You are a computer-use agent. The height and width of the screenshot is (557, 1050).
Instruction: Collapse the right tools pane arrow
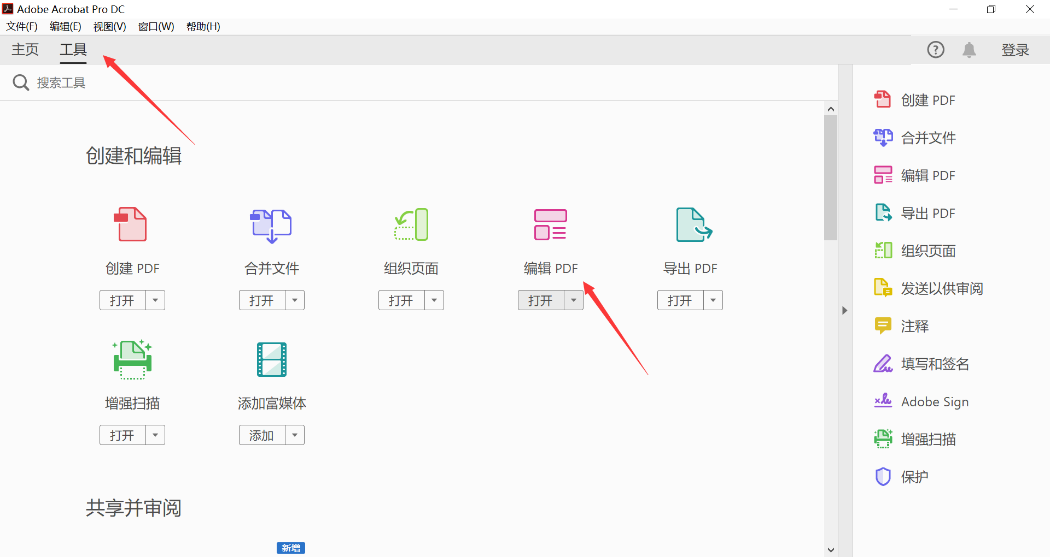click(845, 310)
